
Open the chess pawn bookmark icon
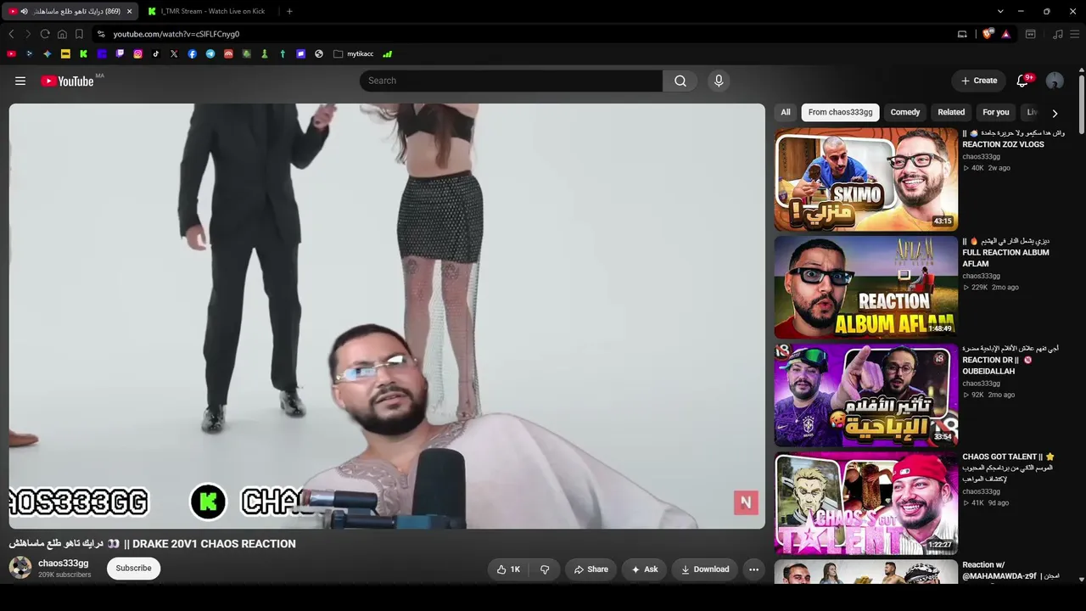tap(265, 53)
